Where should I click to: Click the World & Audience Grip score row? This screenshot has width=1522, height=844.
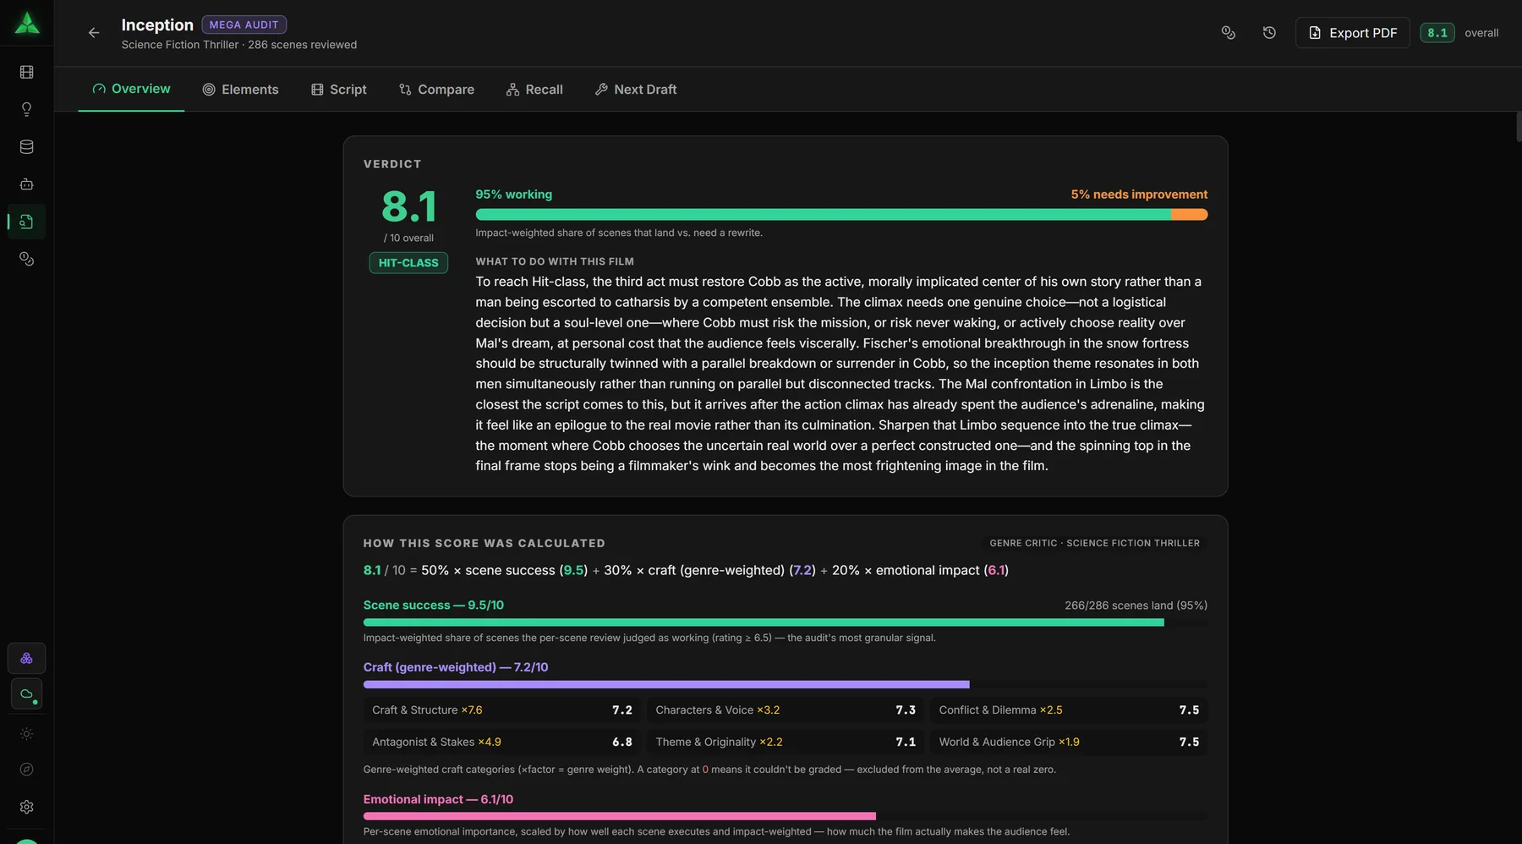coord(1069,742)
